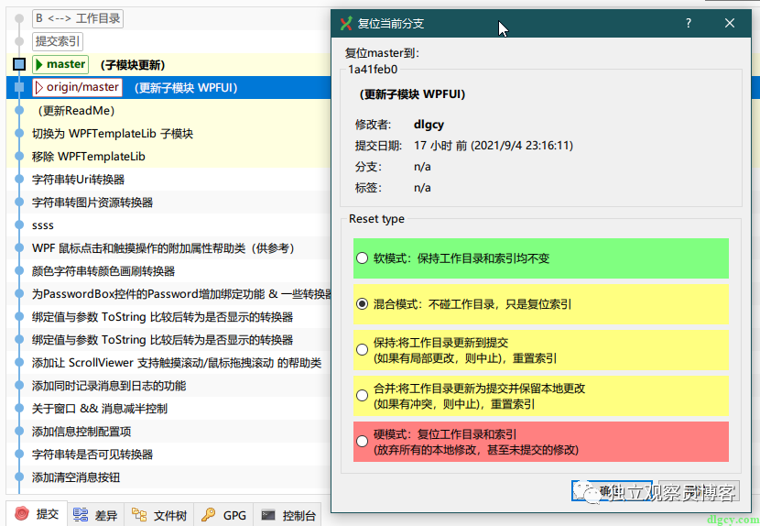The height and width of the screenshot is (526, 760).
Task: Select hard mode reset radio button
Action: [362, 441]
